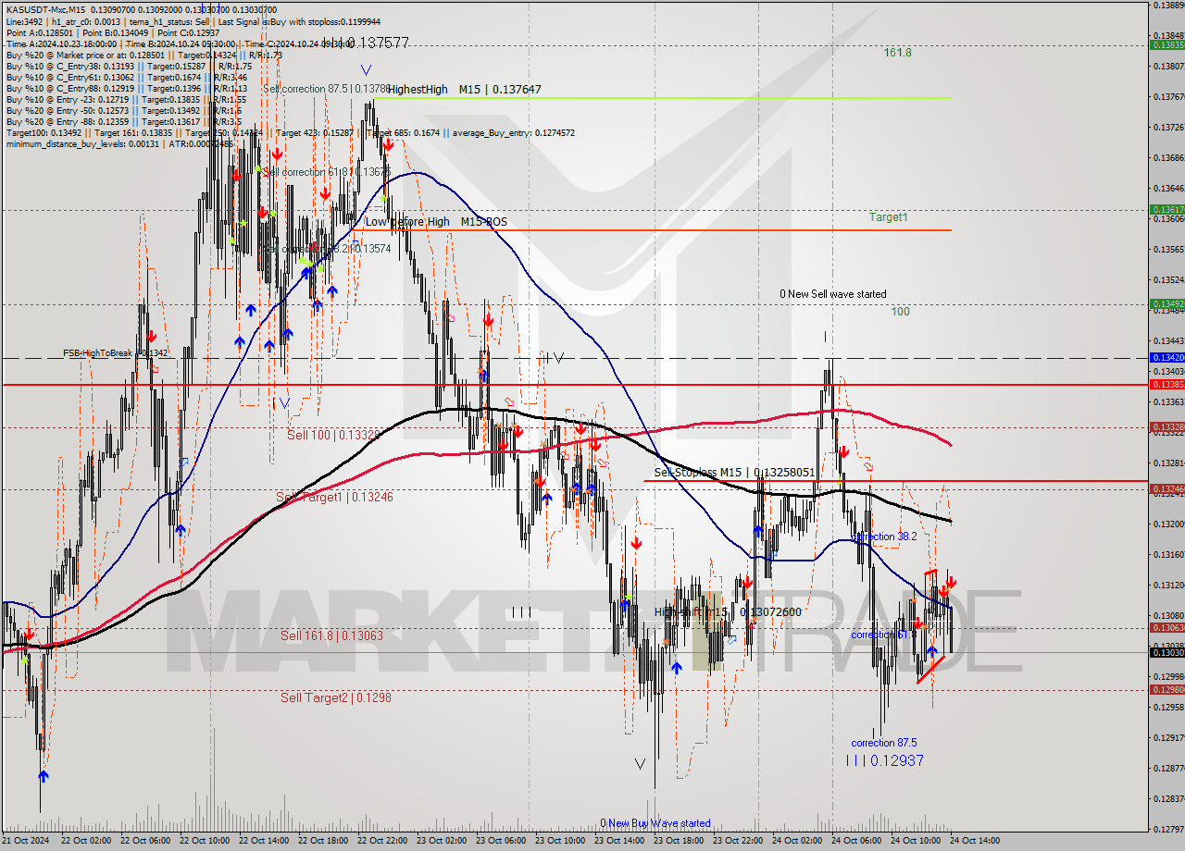Click the 'correction 38.2' blue label
Viewport: 1185px width, 851px height.
click(x=885, y=536)
